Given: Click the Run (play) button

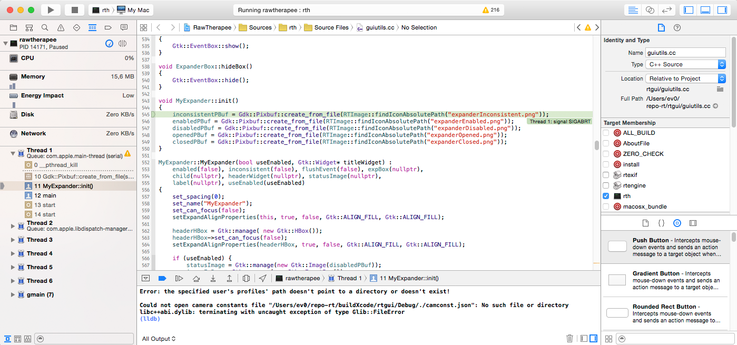Looking at the screenshot, I should (51, 10).
